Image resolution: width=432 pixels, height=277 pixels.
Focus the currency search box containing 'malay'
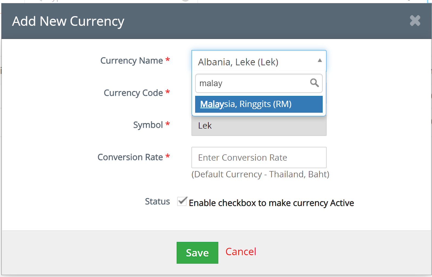(252, 83)
